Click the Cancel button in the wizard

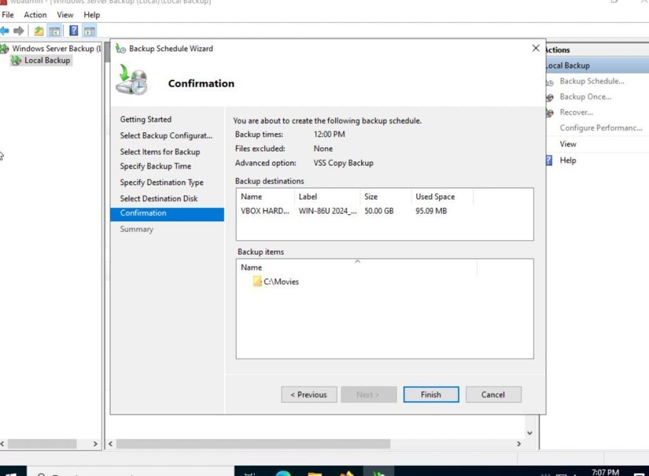click(x=493, y=394)
